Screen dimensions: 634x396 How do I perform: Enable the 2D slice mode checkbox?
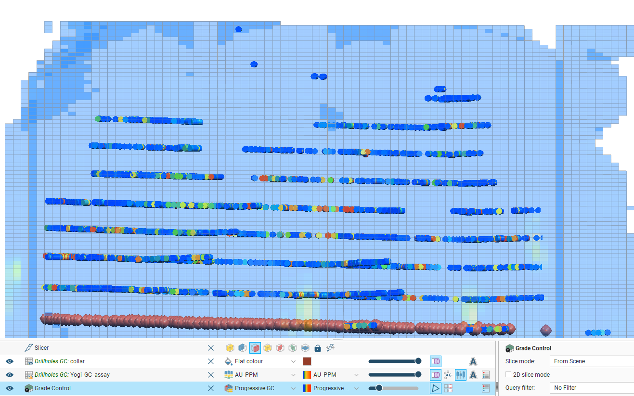508,374
